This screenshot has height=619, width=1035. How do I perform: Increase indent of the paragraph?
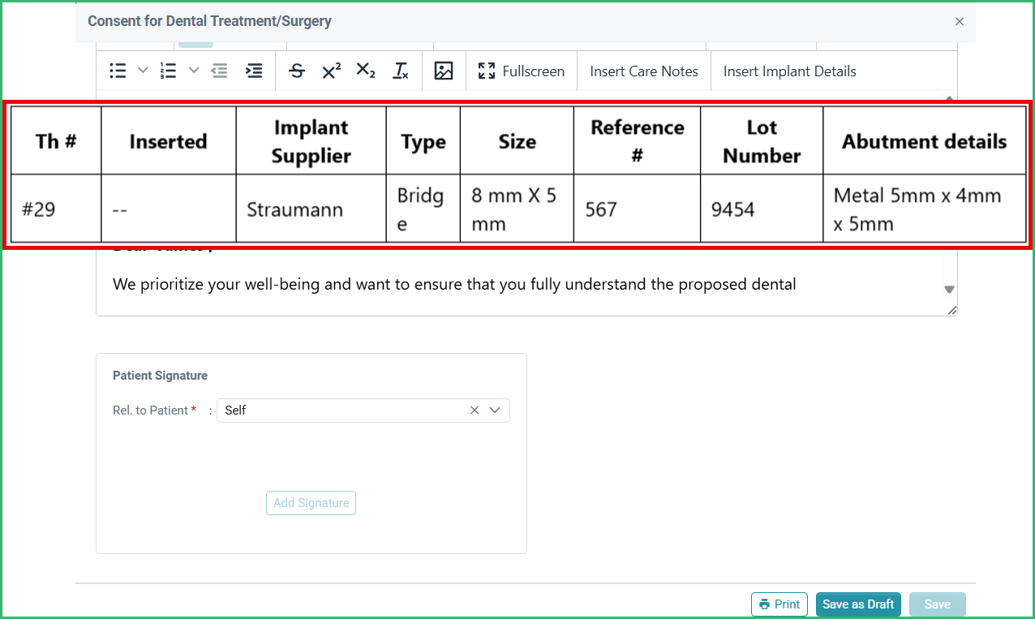(x=254, y=71)
